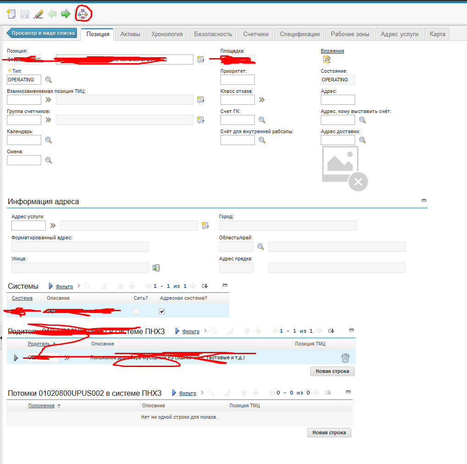Screen dimensions: 467x464
Task: Click the Save disk toolbar icon
Action: [x=25, y=14]
